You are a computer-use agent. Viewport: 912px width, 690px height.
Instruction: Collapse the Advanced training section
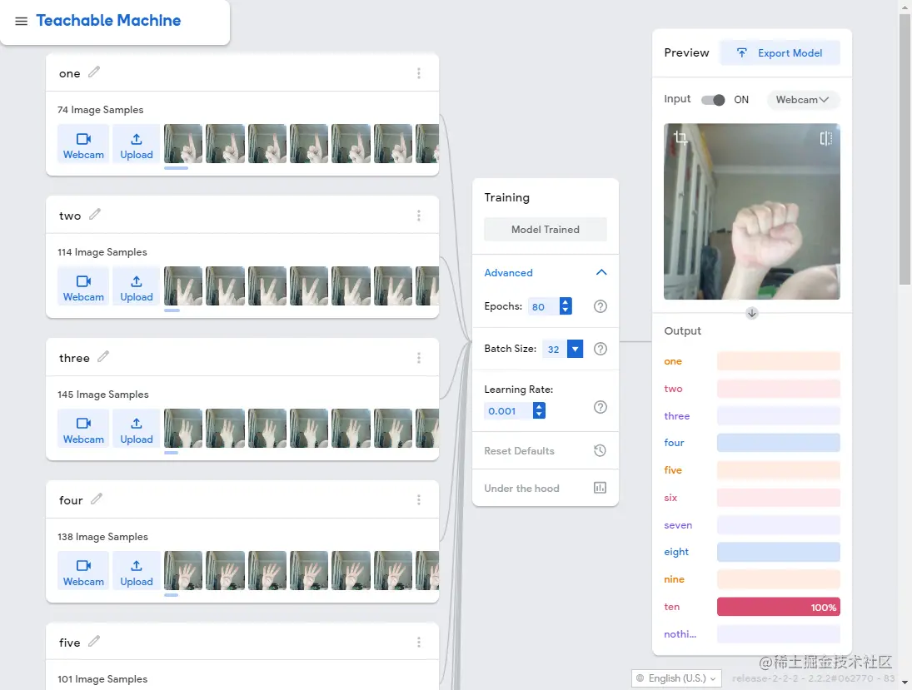(601, 273)
